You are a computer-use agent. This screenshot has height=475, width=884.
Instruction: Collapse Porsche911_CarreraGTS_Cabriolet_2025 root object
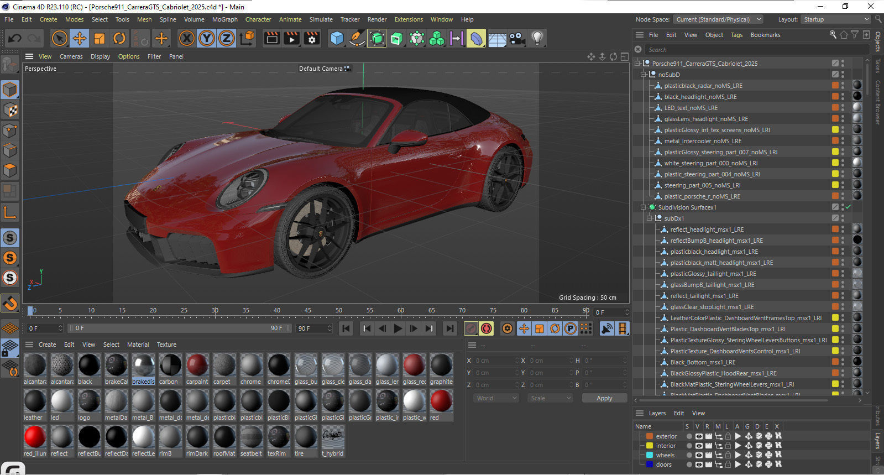(x=637, y=64)
